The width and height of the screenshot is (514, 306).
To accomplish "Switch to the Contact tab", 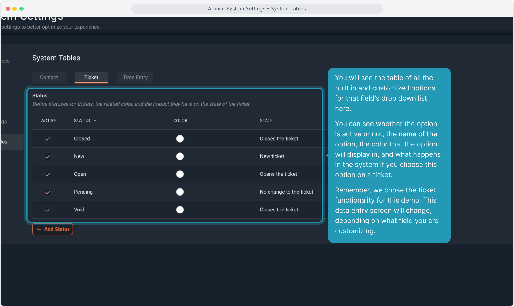I will tap(49, 77).
